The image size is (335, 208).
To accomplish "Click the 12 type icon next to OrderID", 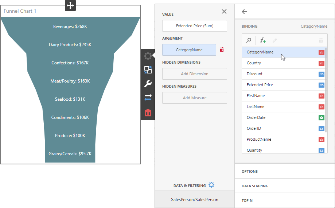I will pos(321,129).
